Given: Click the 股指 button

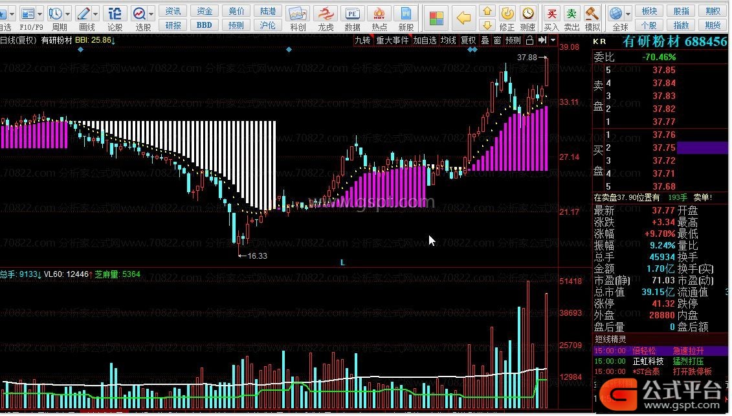Looking at the screenshot, I should pyautogui.click(x=681, y=11).
